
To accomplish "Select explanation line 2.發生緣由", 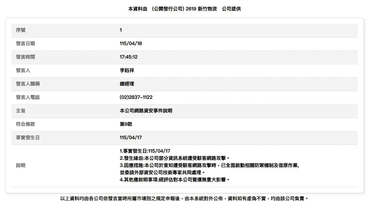I will [175, 158].
